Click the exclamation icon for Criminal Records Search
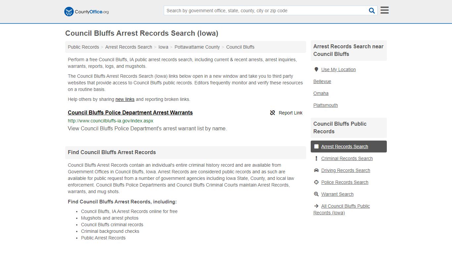The height and width of the screenshot is (254, 452). coord(316,158)
